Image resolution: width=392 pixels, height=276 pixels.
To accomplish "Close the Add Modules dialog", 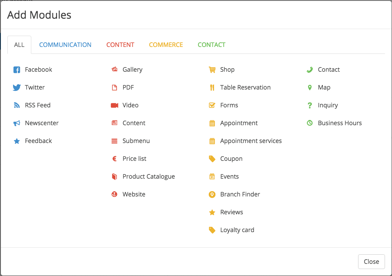I will point(371,262).
